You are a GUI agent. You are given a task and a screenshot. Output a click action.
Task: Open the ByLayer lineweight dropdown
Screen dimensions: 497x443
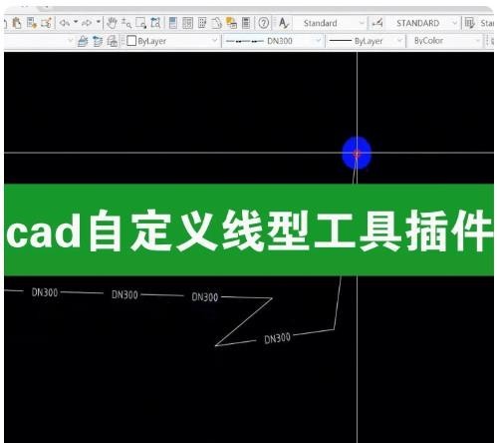click(366, 41)
